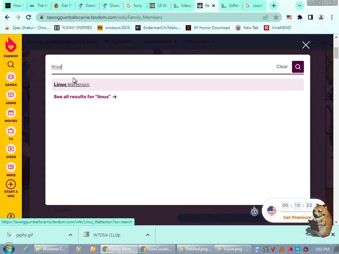Image resolution: width=339 pixels, height=254 pixels.
Task: Click See all results for "linus"
Action: click(85, 97)
